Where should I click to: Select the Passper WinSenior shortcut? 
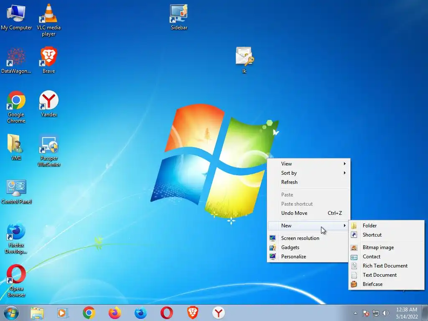pyautogui.click(x=48, y=150)
